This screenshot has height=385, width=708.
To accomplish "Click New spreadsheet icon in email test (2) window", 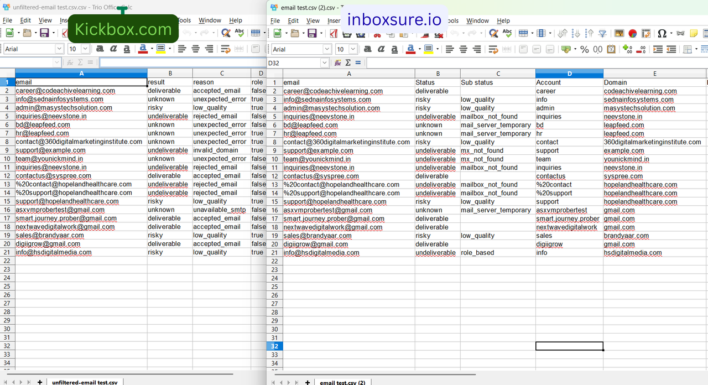I will 278,33.
